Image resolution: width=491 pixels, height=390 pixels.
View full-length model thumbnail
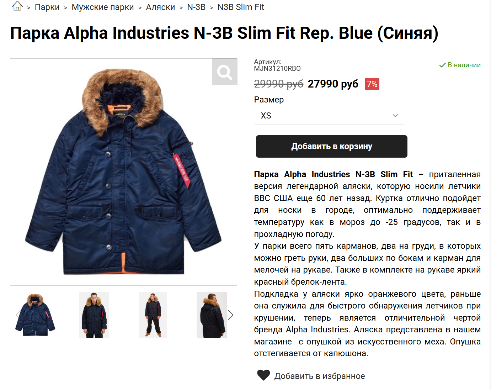[153, 315]
